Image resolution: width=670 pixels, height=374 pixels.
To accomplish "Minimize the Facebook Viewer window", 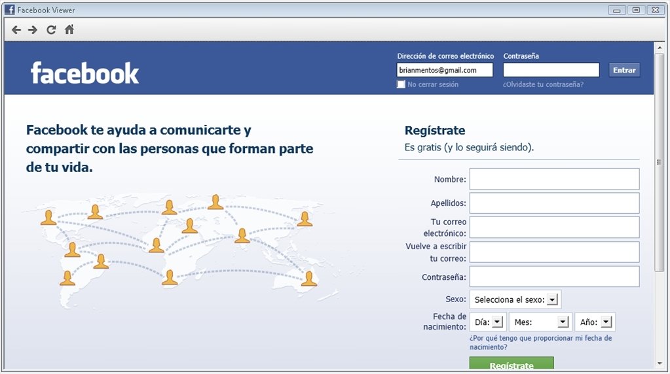I will click(616, 10).
